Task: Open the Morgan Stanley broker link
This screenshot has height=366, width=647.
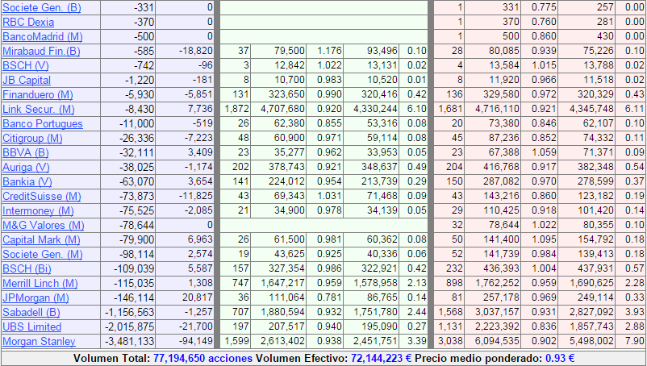Action: (39, 342)
